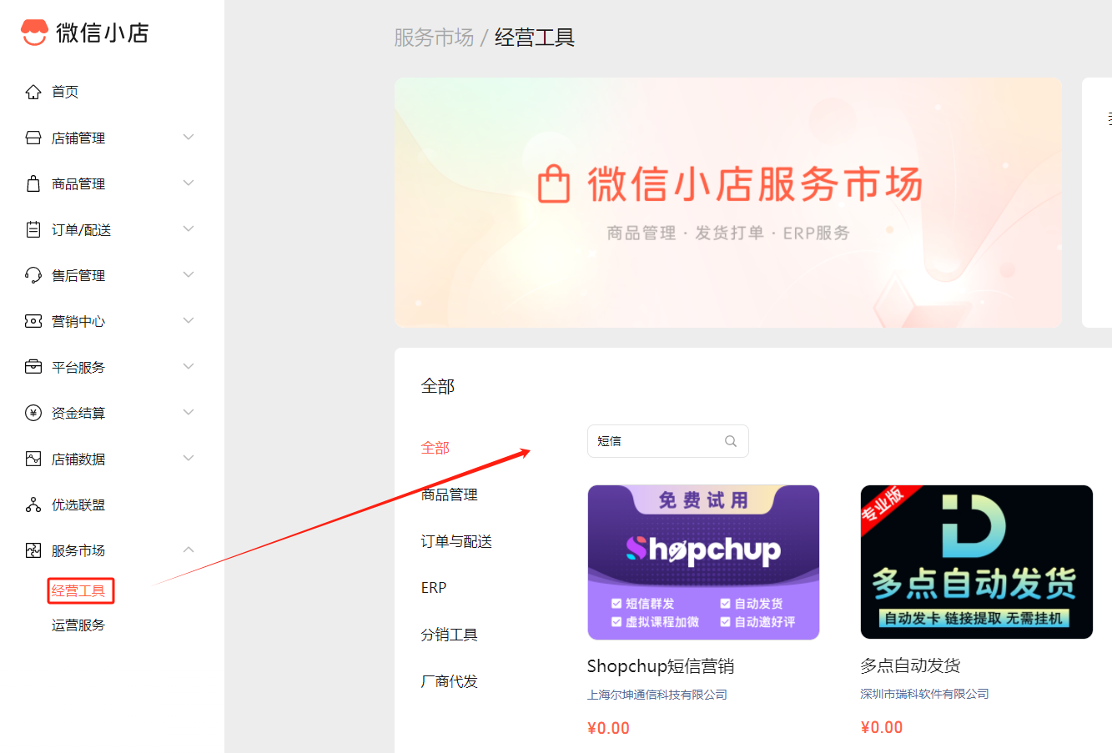
Task: Select the 经营工具 submenu item
Action: click(x=78, y=591)
